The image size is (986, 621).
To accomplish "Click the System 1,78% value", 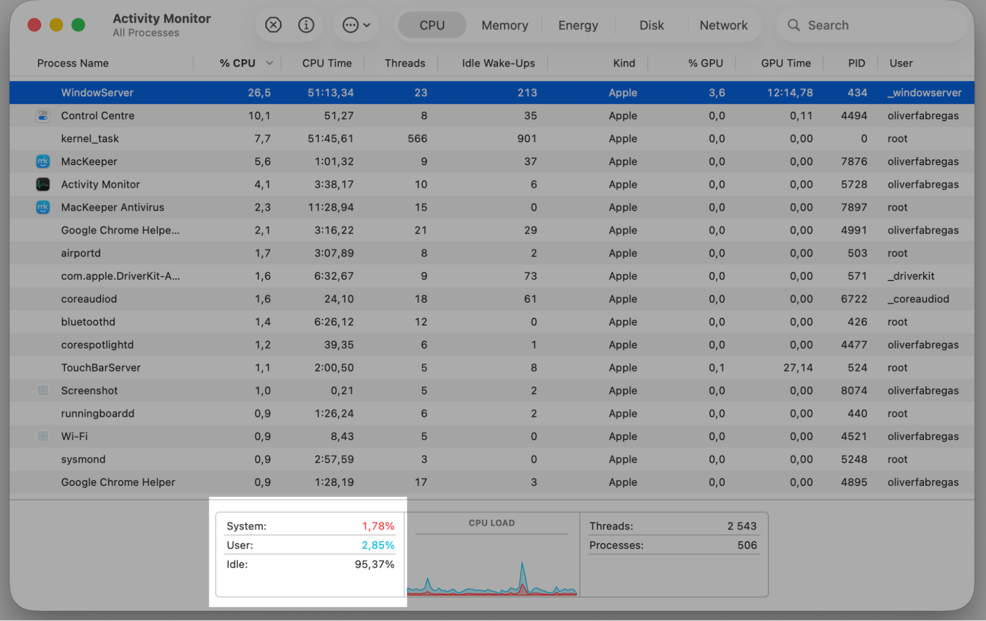I will (x=378, y=526).
